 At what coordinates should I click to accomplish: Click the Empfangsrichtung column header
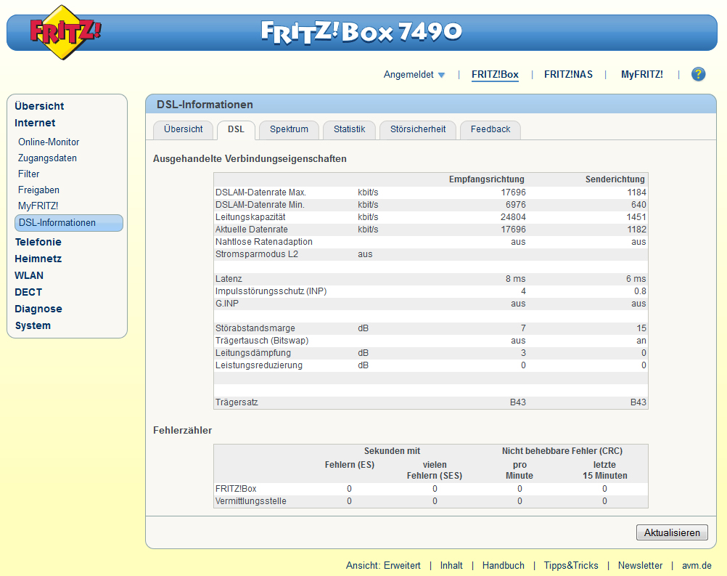(x=486, y=179)
